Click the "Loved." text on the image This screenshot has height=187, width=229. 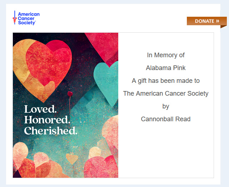click(x=40, y=109)
